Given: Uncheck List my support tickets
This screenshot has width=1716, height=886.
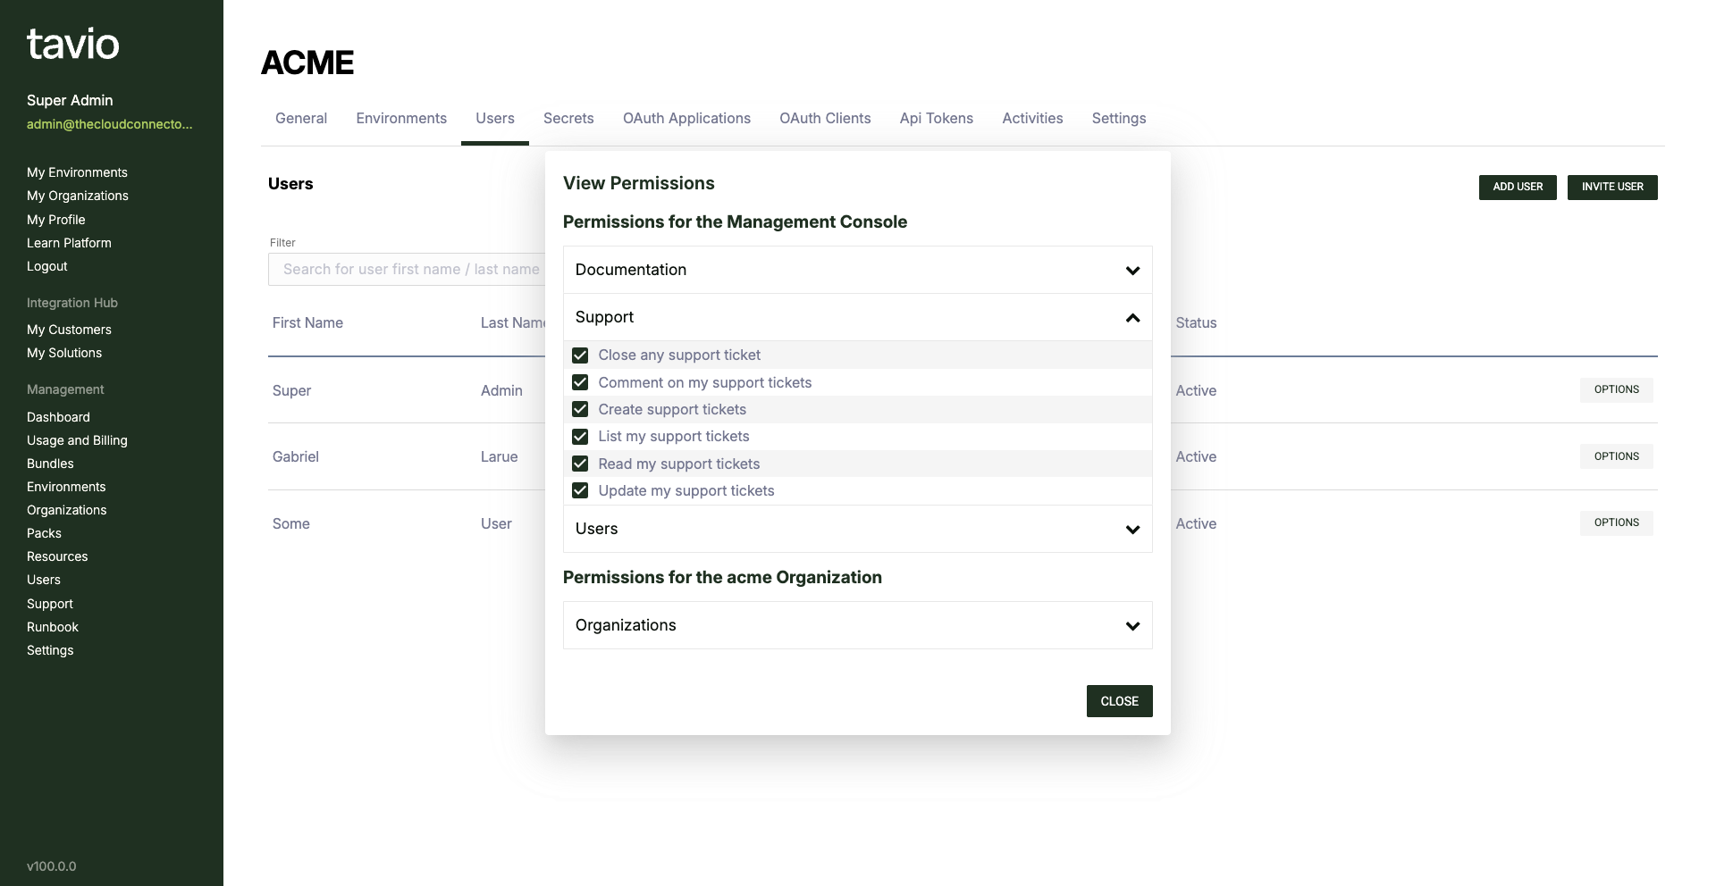Looking at the screenshot, I should tap(580, 437).
